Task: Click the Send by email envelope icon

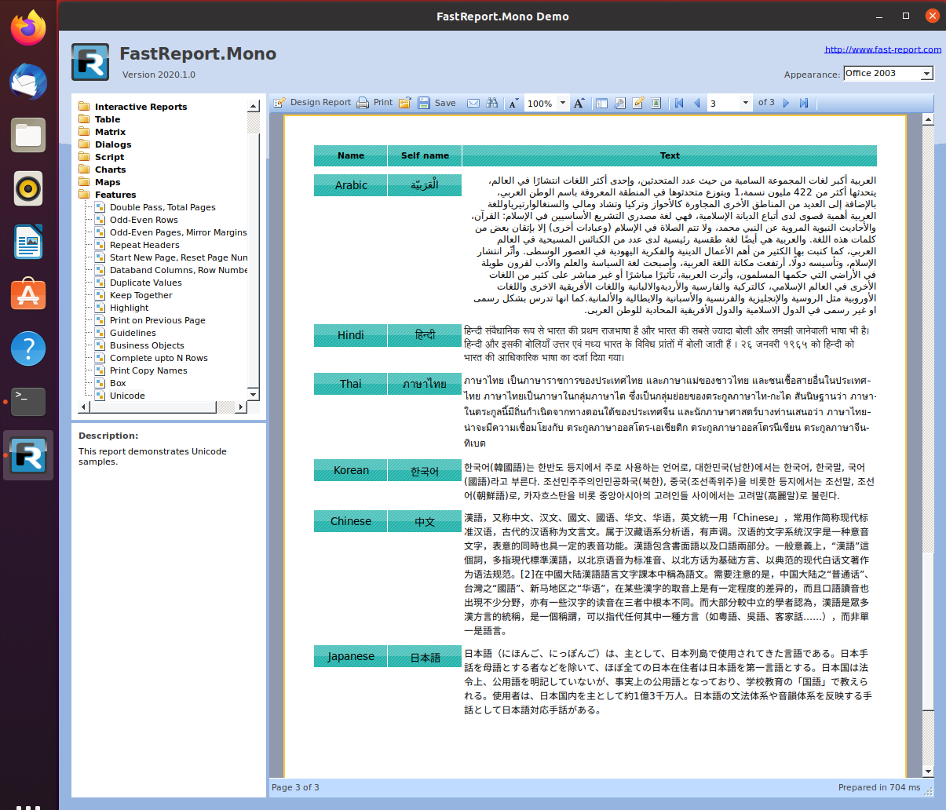Action: point(473,103)
